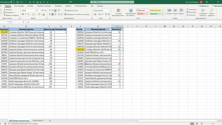Click the Save icon in the title bar

(x=18, y=2)
